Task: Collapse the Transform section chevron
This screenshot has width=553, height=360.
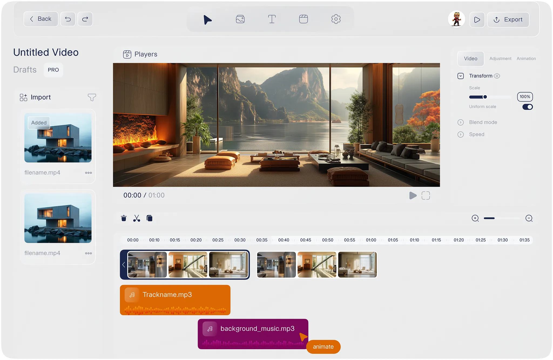Action: (460, 76)
